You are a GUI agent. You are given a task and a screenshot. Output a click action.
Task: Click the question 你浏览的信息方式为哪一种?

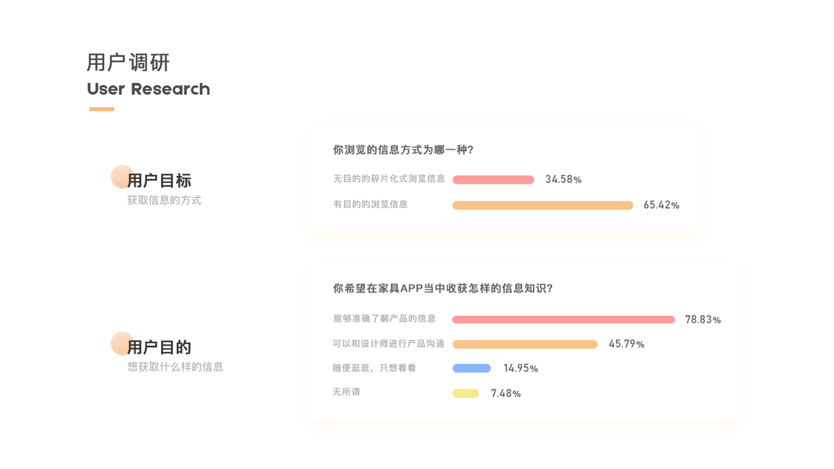[403, 149]
